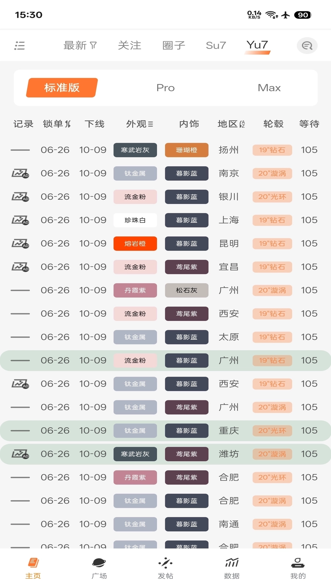This screenshot has height=588, width=331.
Task: Open the 圈子 tab
Action: point(173,45)
